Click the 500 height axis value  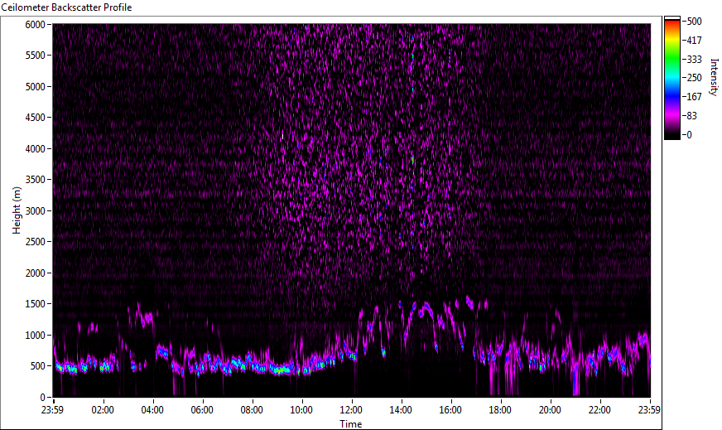click(x=38, y=366)
